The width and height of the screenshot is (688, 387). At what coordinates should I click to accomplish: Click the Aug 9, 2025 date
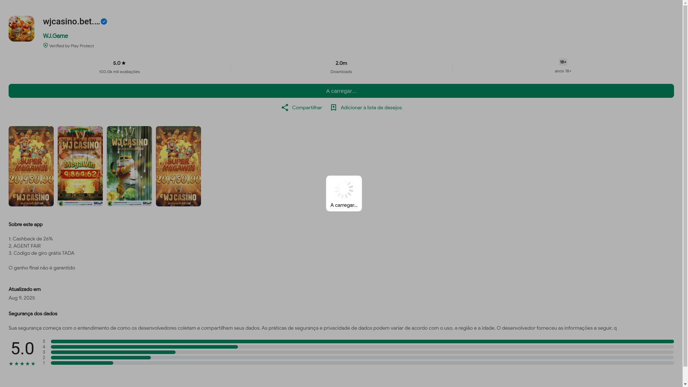(x=22, y=298)
